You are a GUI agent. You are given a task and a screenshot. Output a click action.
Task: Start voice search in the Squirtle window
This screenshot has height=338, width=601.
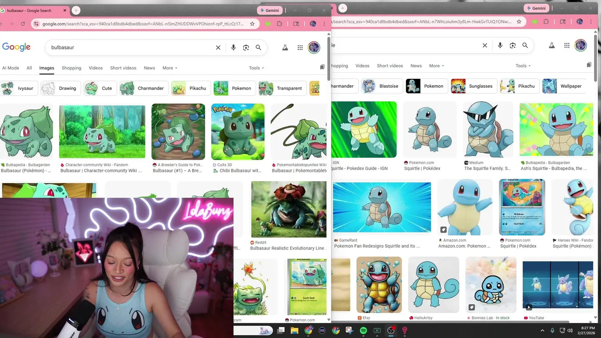pos(500,46)
